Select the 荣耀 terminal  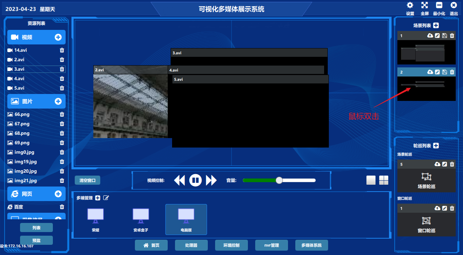[x=96, y=220]
